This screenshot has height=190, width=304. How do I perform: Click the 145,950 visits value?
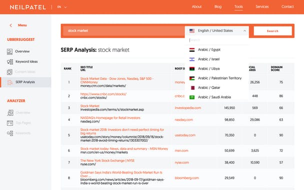tap(229, 108)
